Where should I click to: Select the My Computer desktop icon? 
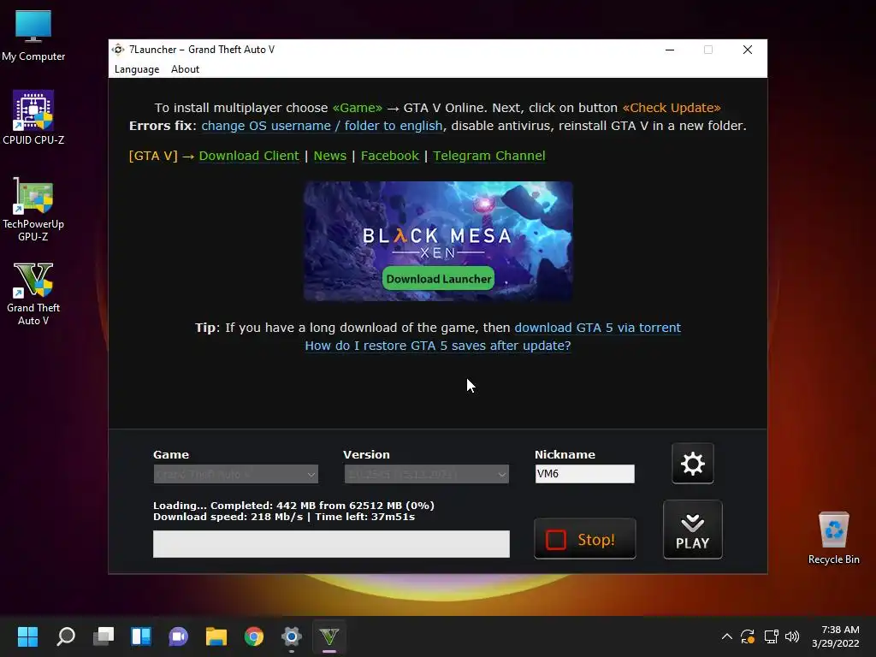click(33, 36)
